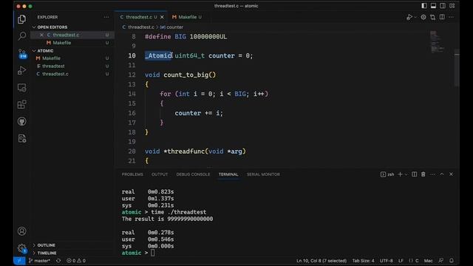
Task: Click the open changes icon in editor toolbar
Action: point(433,17)
